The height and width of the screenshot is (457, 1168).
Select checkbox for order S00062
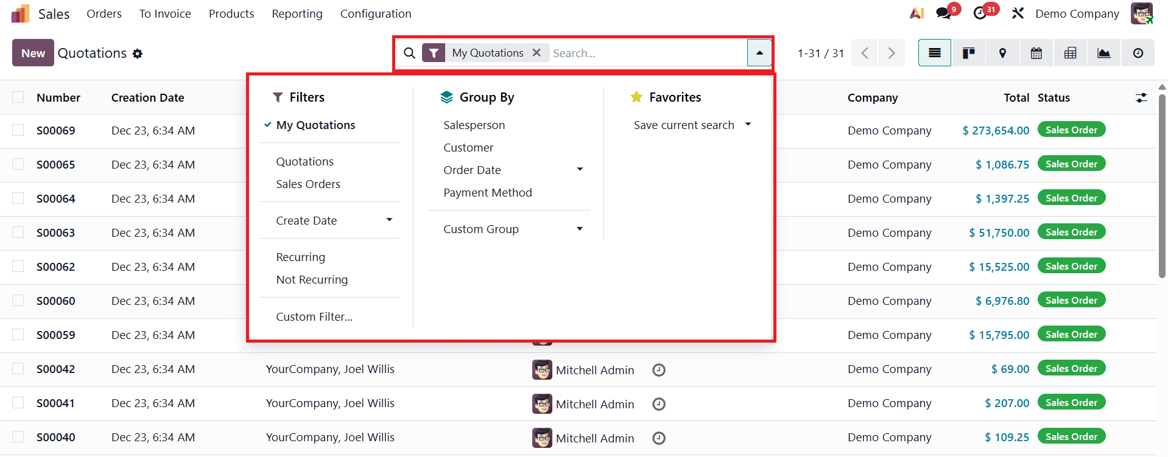tap(18, 267)
